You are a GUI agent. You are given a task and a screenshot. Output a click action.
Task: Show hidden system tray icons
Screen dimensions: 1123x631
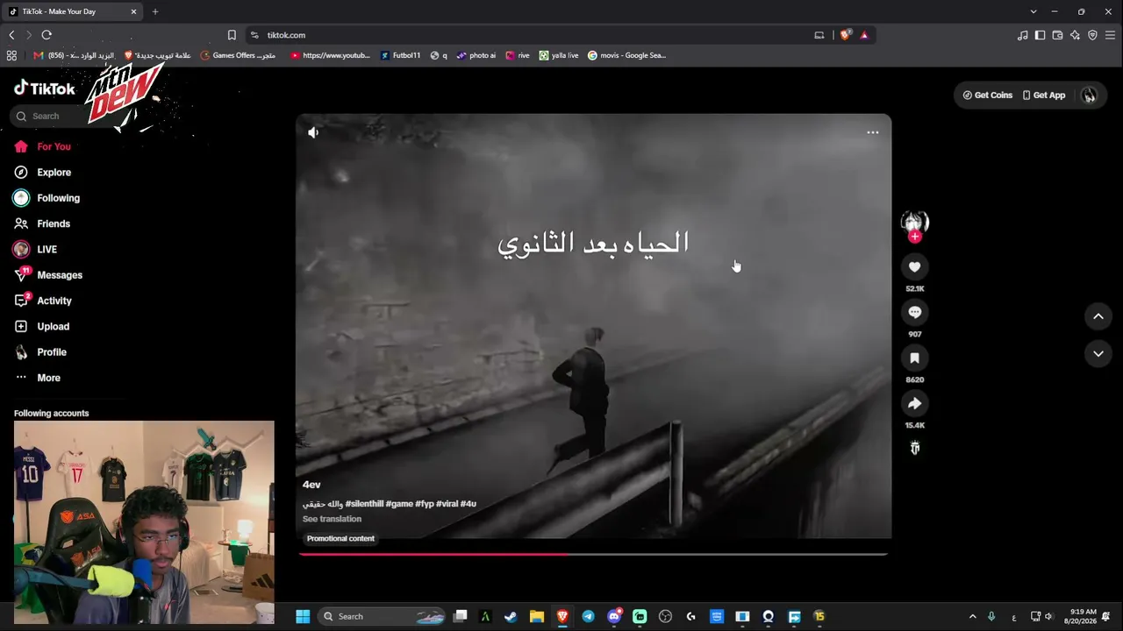tap(972, 616)
